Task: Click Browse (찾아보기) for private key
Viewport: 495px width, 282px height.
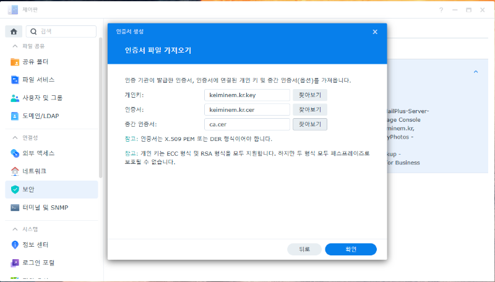Action: coord(310,95)
